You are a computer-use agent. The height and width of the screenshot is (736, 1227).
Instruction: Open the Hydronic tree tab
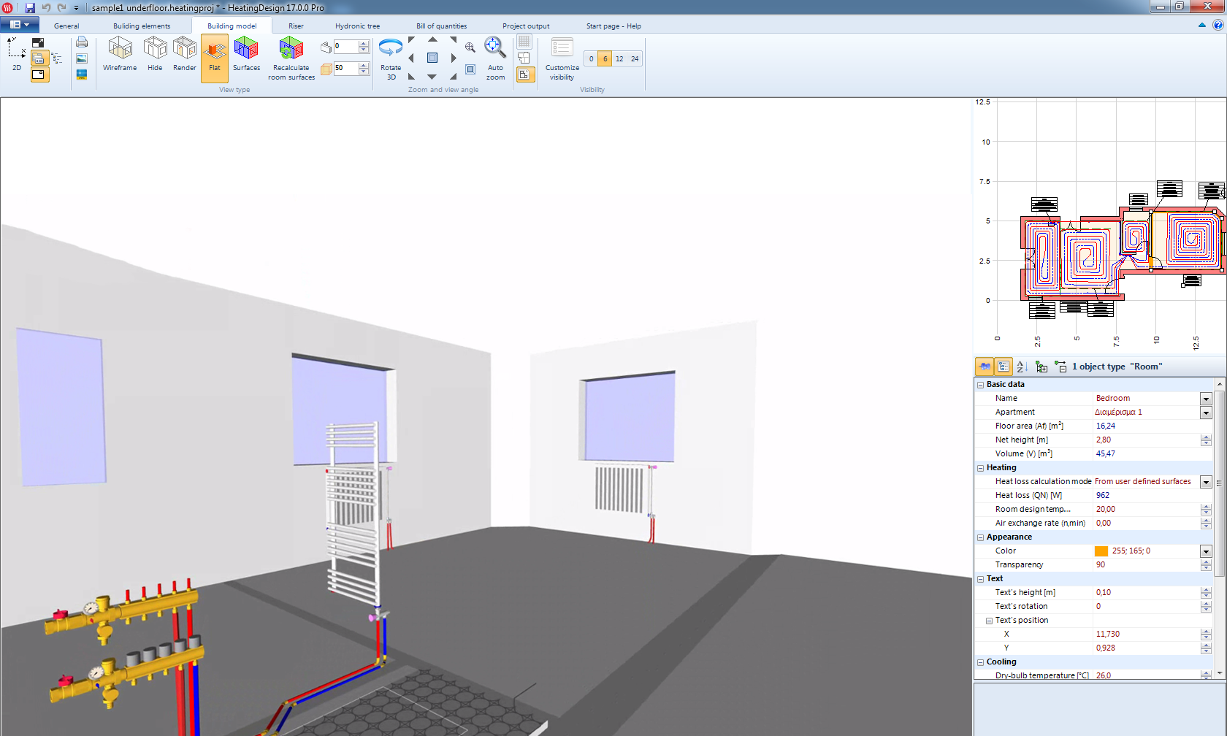click(357, 26)
